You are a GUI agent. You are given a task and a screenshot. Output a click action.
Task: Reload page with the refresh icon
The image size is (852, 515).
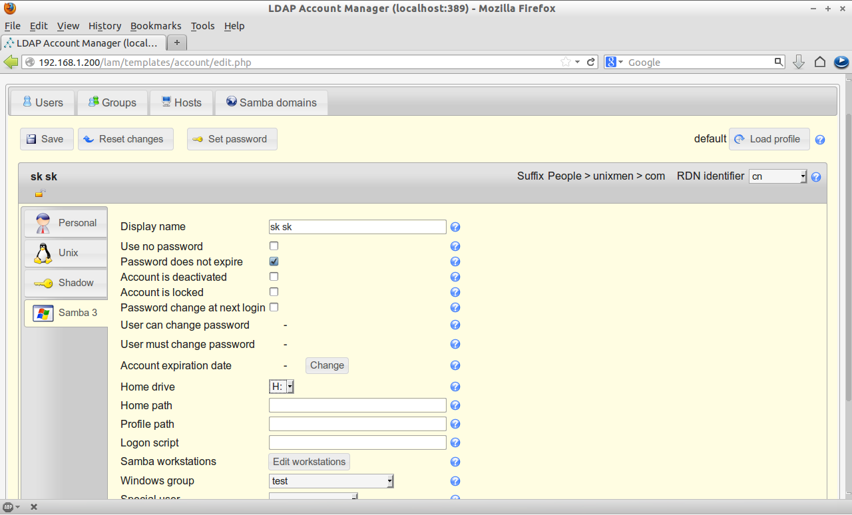590,62
